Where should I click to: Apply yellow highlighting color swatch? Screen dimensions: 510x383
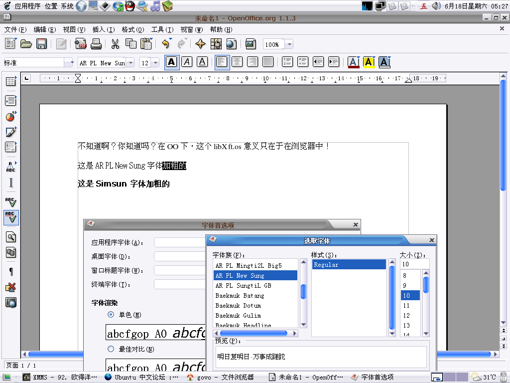tap(369, 62)
